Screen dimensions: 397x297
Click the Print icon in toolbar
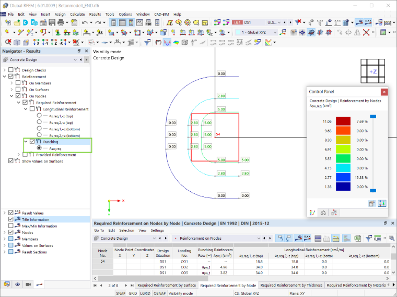(61, 22)
